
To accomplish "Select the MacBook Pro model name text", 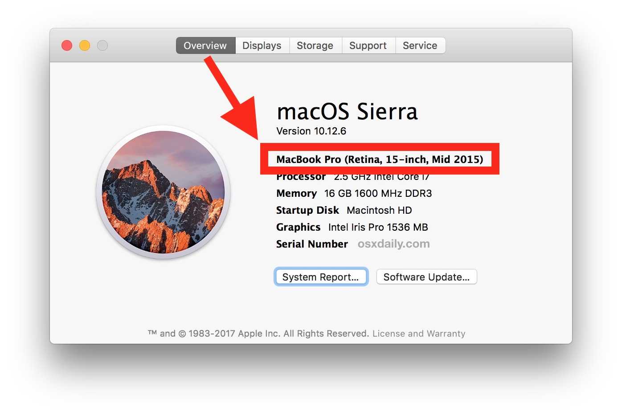I will point(380,159).
